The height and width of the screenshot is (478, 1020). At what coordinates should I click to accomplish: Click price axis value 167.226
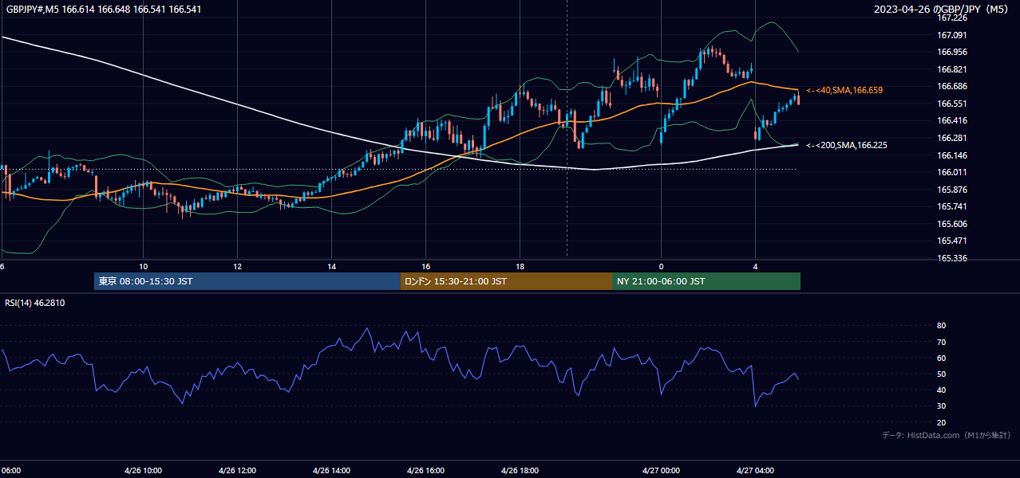pos(951,18)
